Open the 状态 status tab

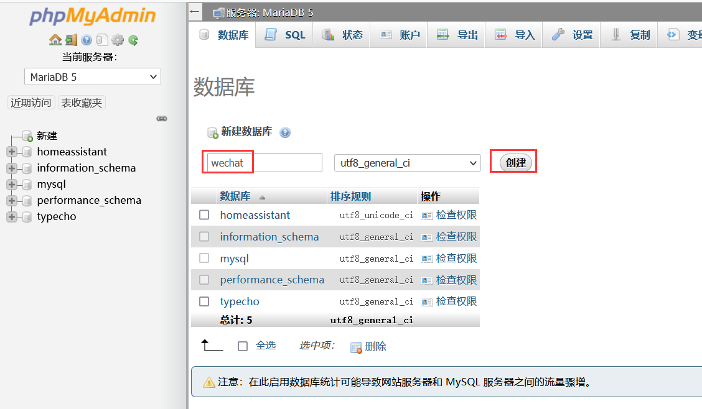[342, 35]
